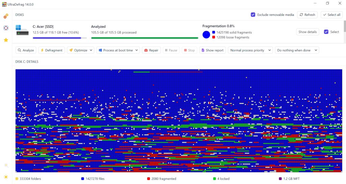This screenshot has height=184, width=346.
Task: Toggle the sun theme icon
Action: tap(6, 177)
